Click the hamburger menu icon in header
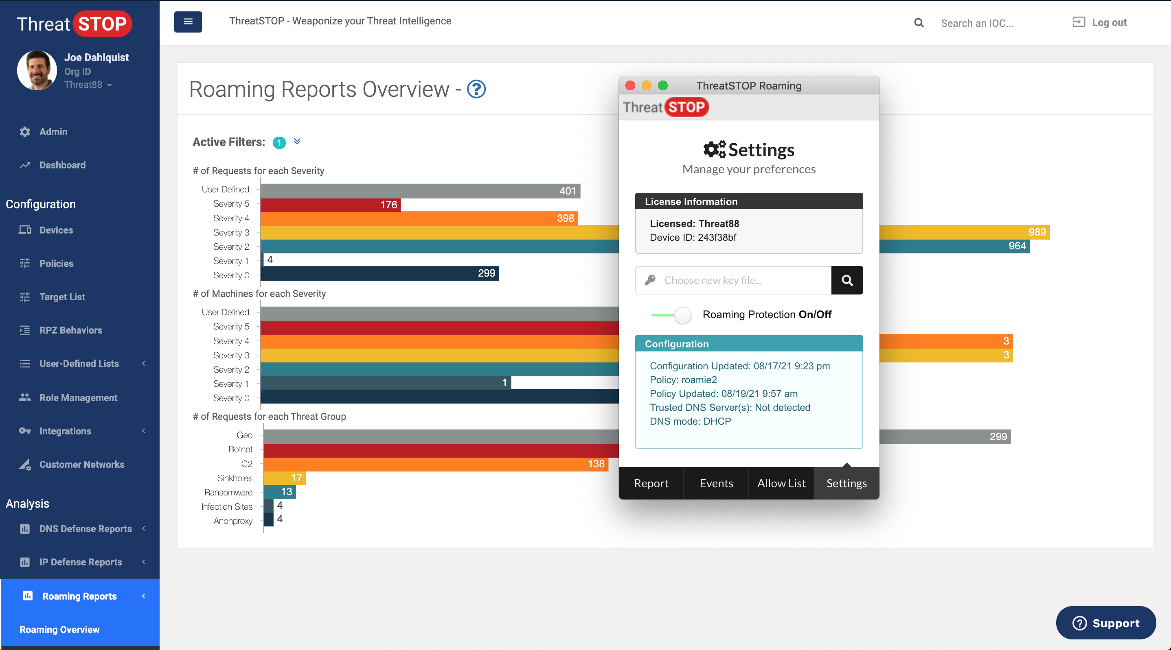1171x650 pixels. click(x=188, y=21)
